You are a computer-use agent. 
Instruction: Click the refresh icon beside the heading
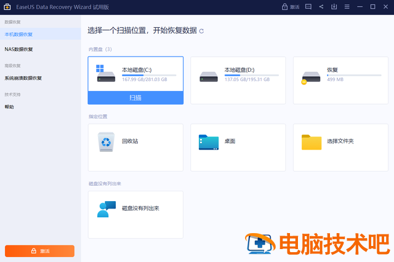[x=201, y=31]
